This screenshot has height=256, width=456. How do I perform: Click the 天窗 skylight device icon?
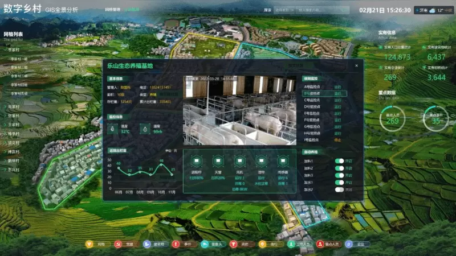[218, 161]
